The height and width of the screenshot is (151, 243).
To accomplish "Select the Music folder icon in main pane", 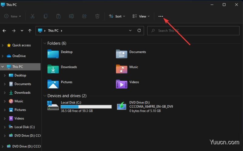I will (x=122, y=69).
